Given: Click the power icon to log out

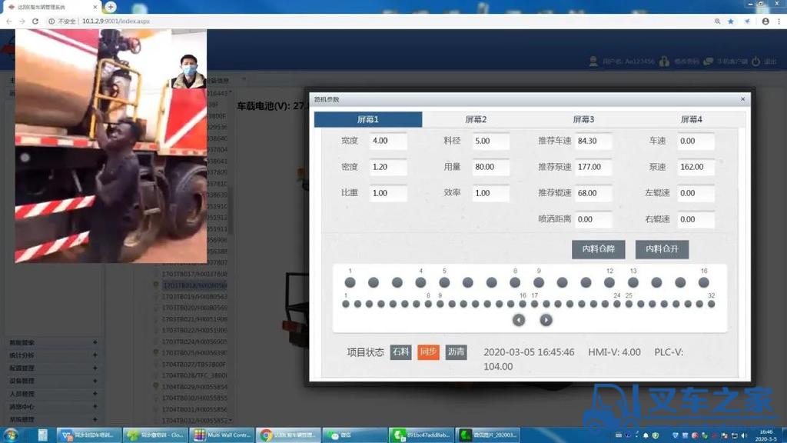Looking at the screenshot, I should pos(756,62).
